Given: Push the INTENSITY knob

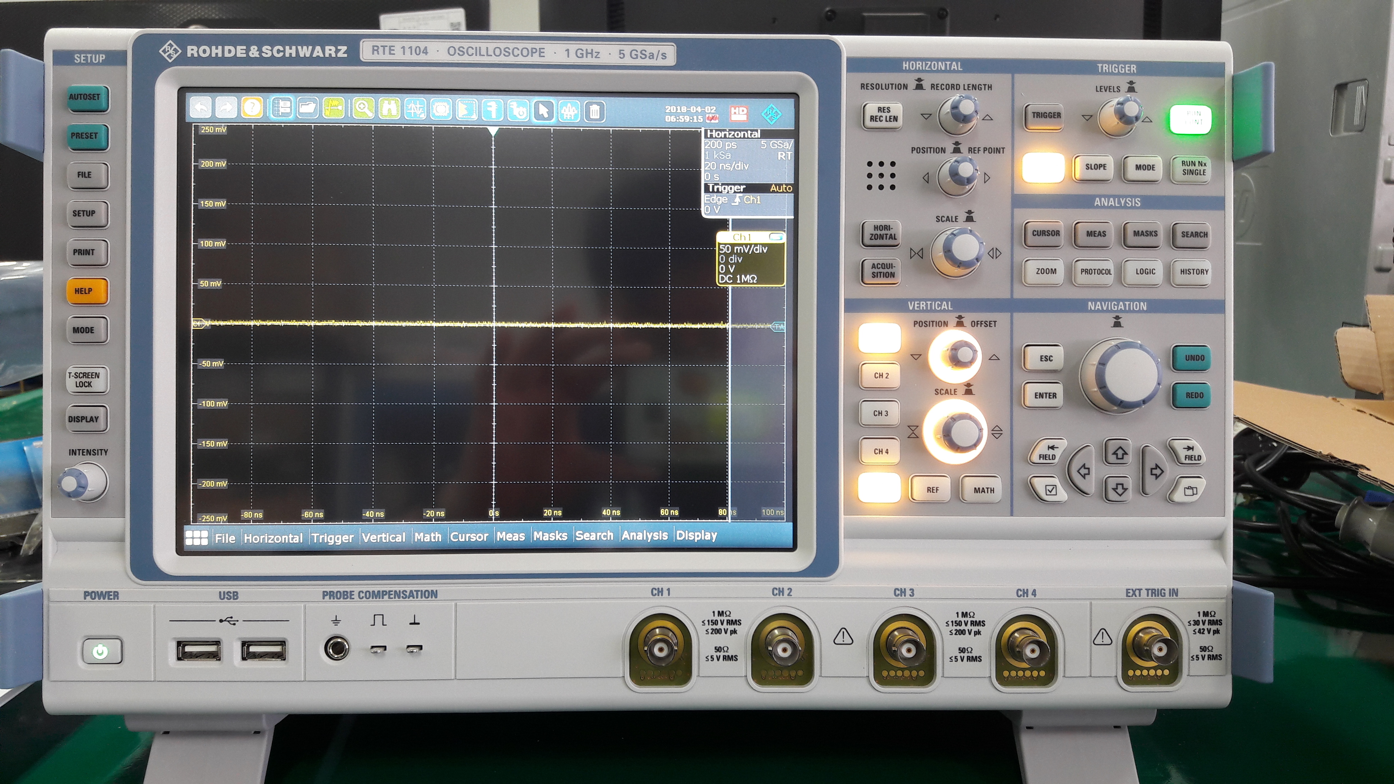Looking at the screenshot, I should 84,481.
